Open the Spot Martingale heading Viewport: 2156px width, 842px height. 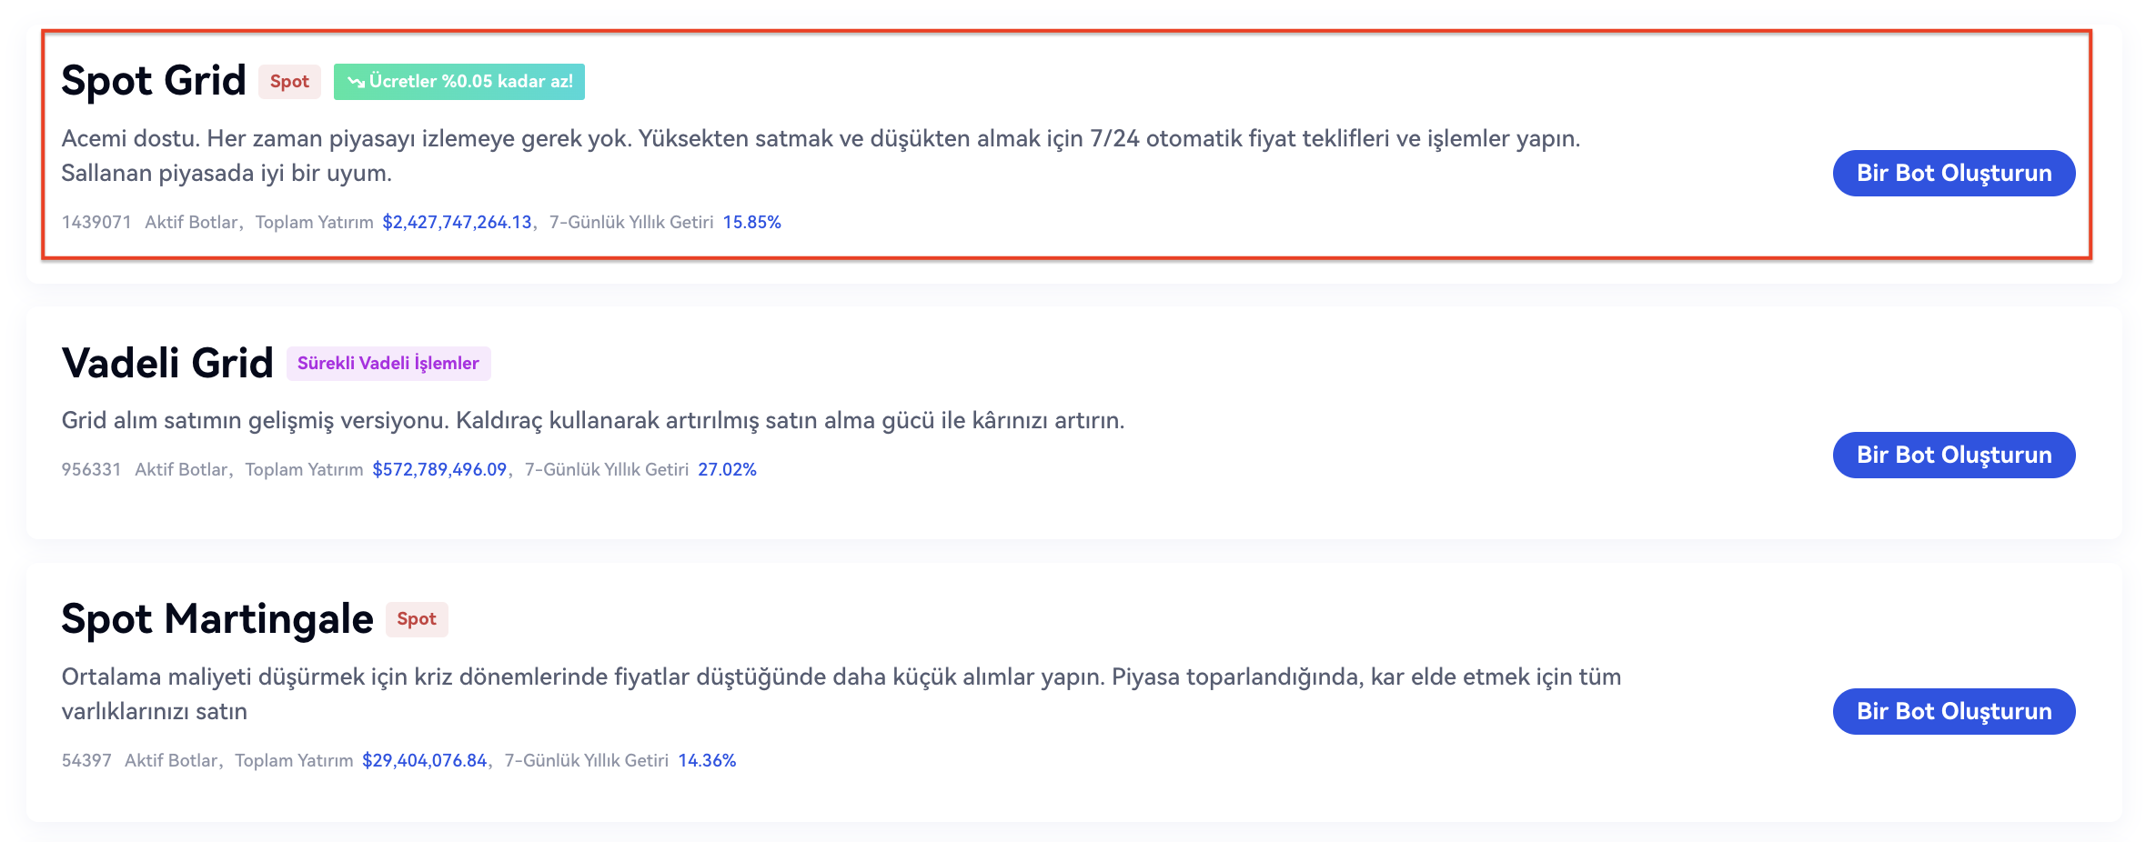[x=217, y=619]
